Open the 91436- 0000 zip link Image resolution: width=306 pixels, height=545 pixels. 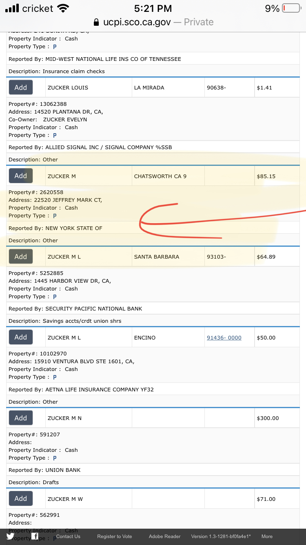(224, 338)
